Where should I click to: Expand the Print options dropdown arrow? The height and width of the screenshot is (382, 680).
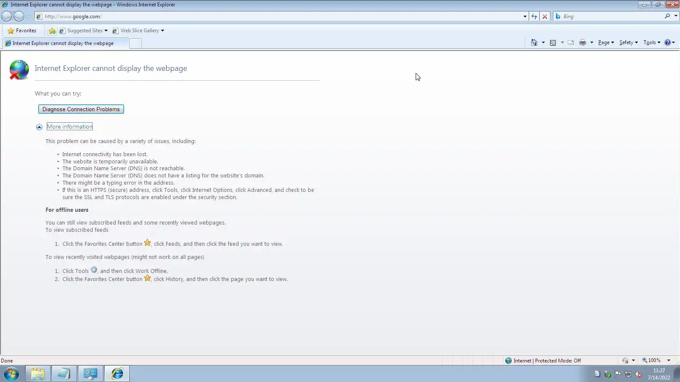(x=592, y=42)
